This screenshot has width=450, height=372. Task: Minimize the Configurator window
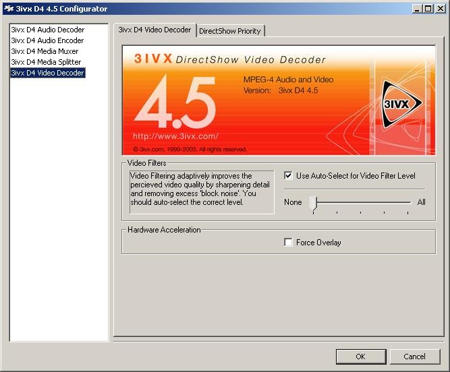point(417,9)
